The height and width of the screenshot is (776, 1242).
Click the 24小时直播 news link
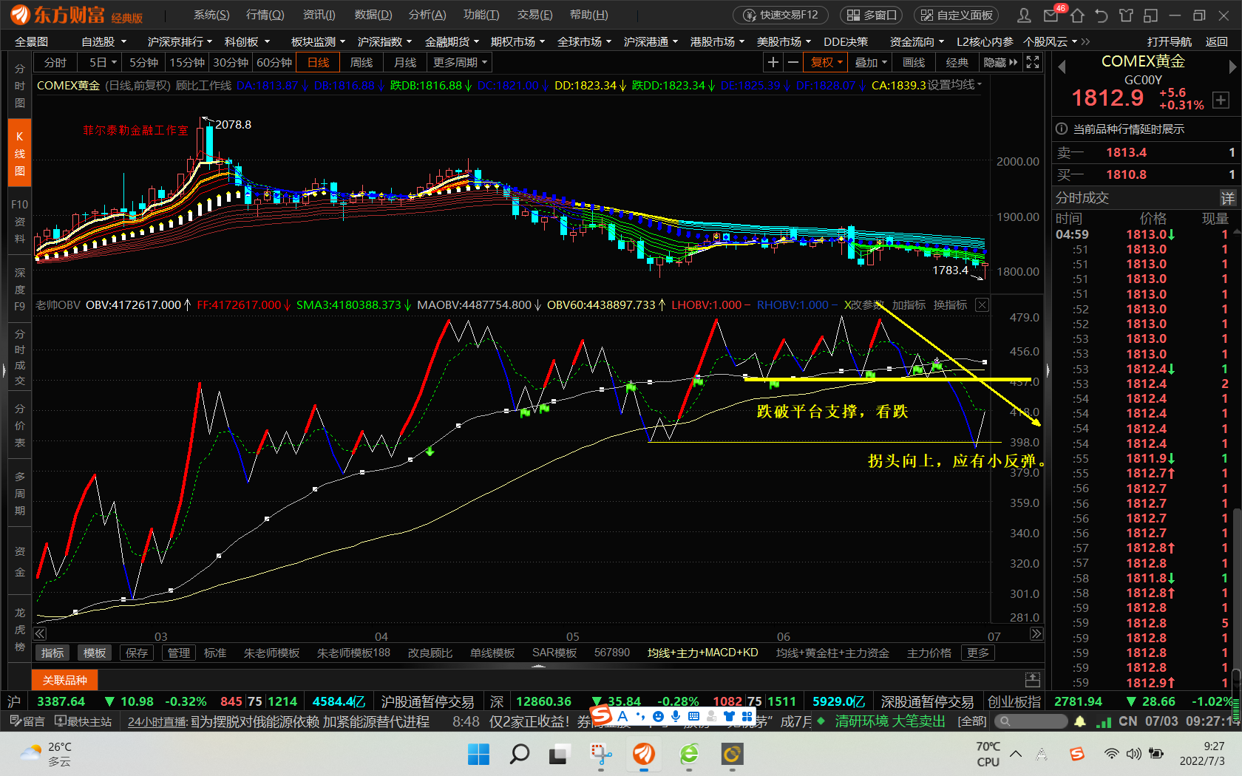pos(157,722)
